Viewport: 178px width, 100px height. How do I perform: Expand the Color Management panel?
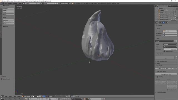[x=161, y=61]
